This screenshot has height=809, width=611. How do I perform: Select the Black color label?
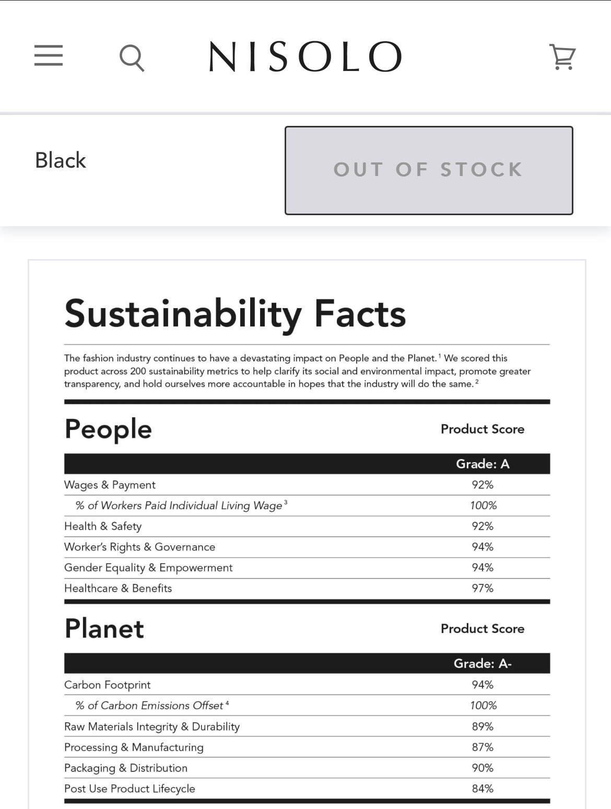[x=61, y=160]
